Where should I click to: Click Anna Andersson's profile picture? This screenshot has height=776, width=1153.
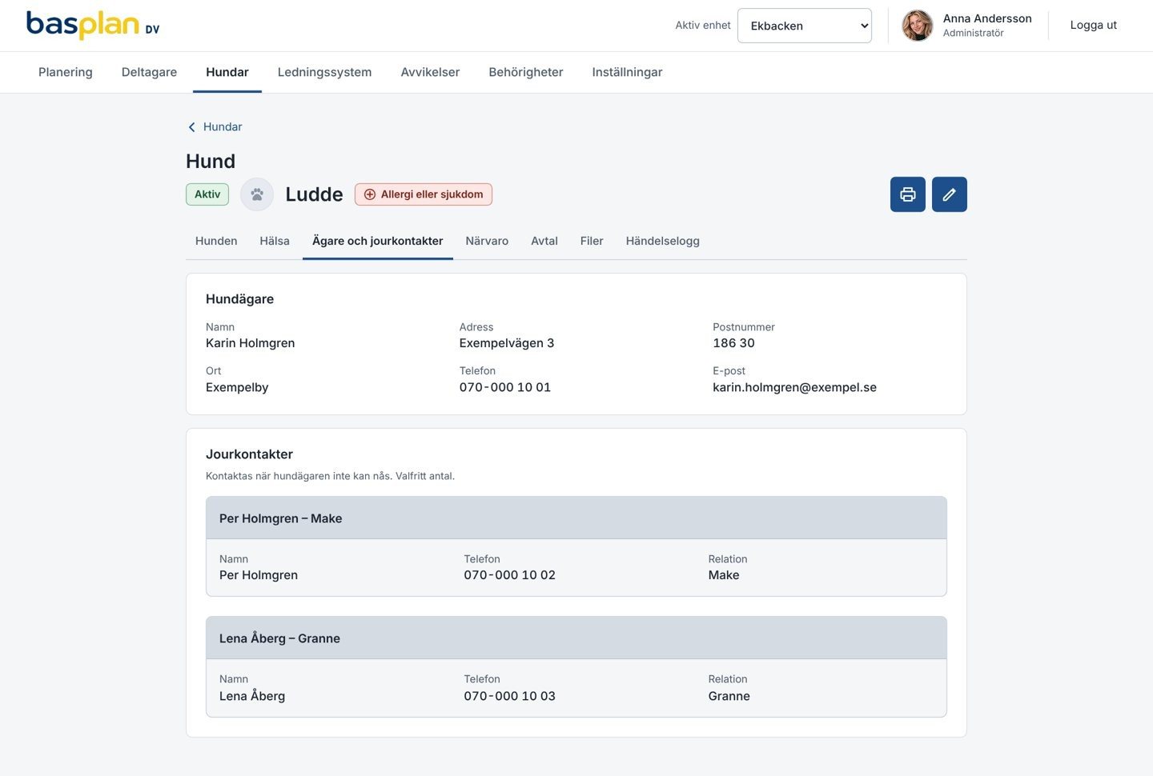(x=918, y=26)
